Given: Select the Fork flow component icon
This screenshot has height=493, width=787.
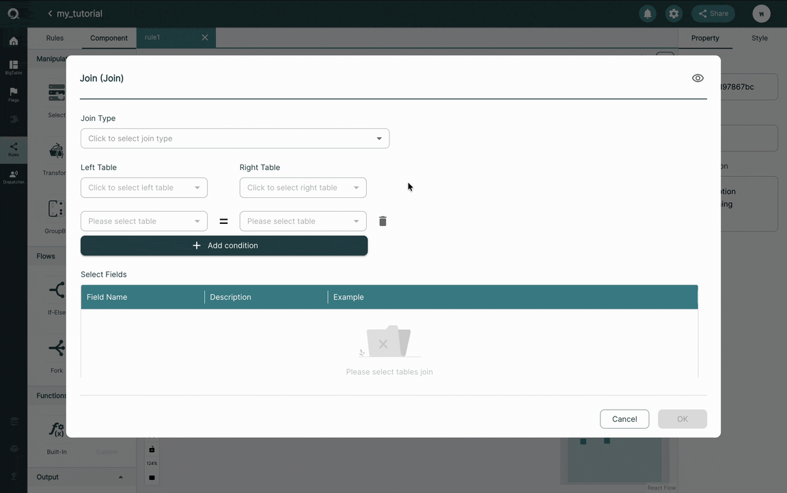Looking at the screenshot, I should point(57,348).
